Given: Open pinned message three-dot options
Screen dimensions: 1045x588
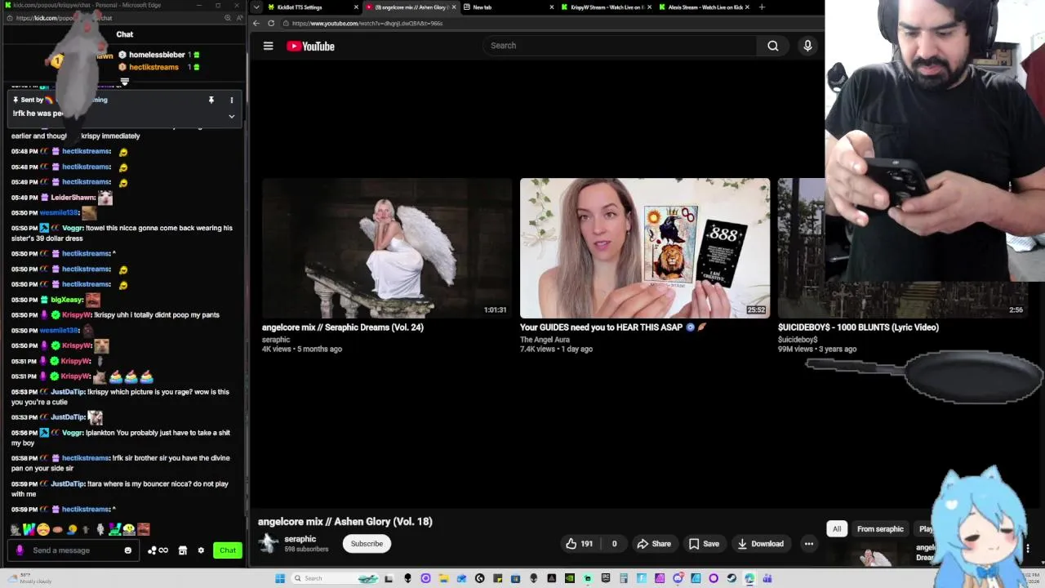Looking at the screenshot, I should tap(232, 100).
